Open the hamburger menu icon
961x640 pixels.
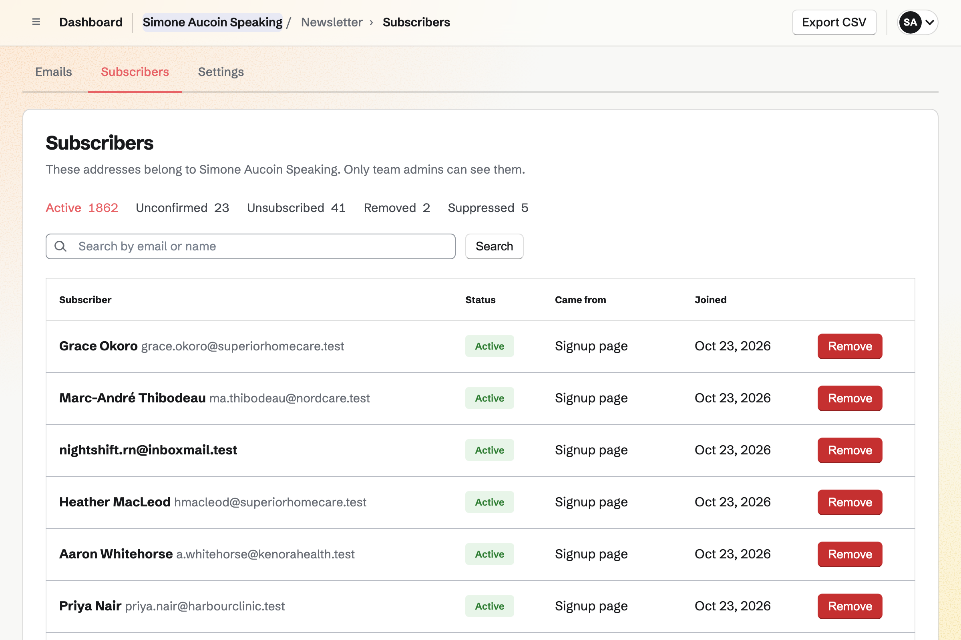(x=36, y=22)
